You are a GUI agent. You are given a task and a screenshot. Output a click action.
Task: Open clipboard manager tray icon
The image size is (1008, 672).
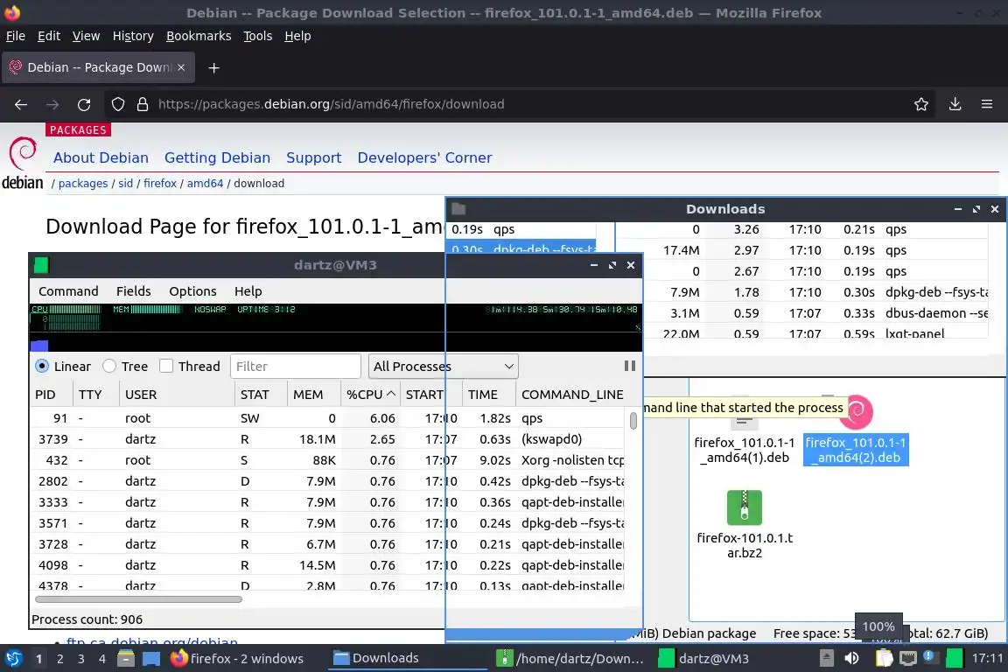click(x=885, y=658)
